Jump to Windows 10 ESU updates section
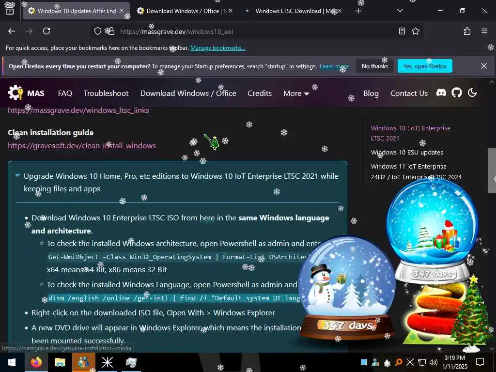This screenshot has height=372, width=496. (407, 152)
